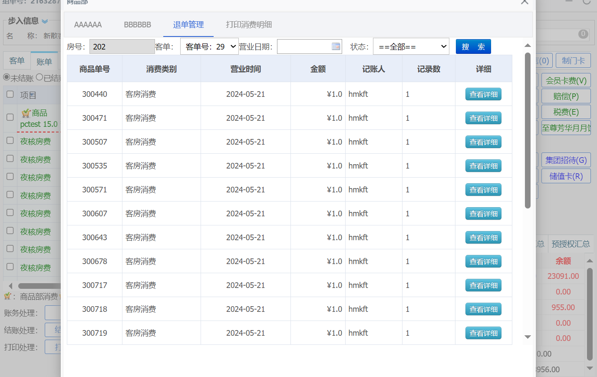Click 查看详细 for order 300678
597x377 pixels.
click(483, 261)
